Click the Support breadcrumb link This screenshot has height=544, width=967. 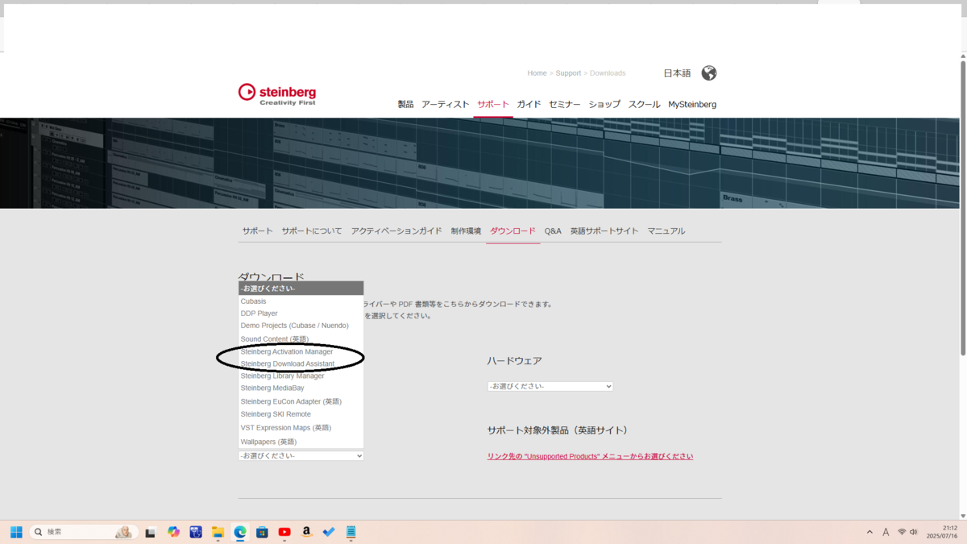point(568,73)
